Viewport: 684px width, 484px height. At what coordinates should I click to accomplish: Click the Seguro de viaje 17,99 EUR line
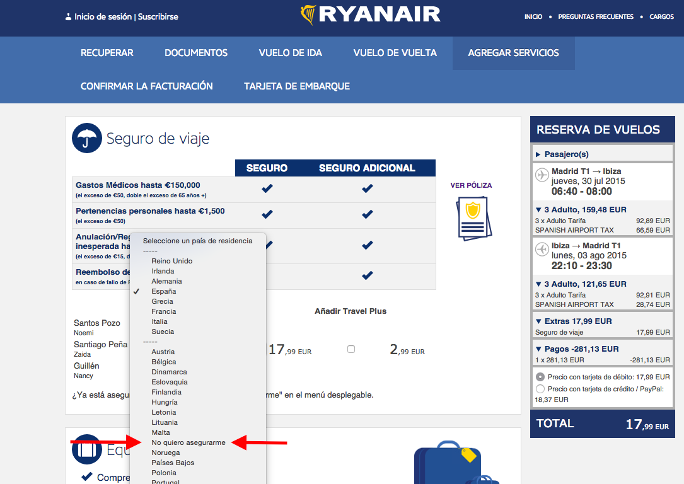(x=602, y=332)
